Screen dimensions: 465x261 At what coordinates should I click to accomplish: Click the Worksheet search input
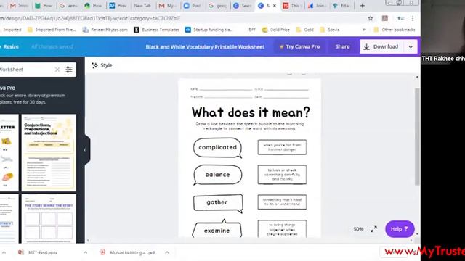(x=26, y=70)
